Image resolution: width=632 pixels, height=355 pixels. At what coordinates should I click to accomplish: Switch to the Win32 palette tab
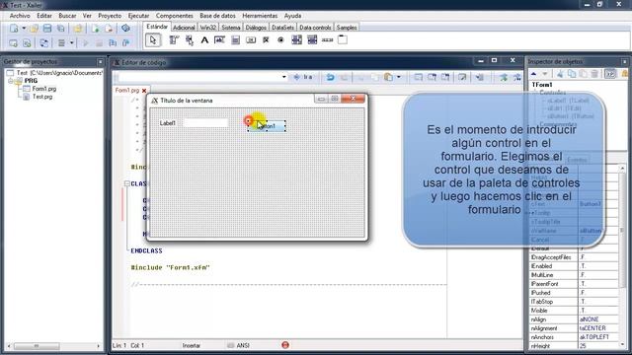click(x=208, y=28)
